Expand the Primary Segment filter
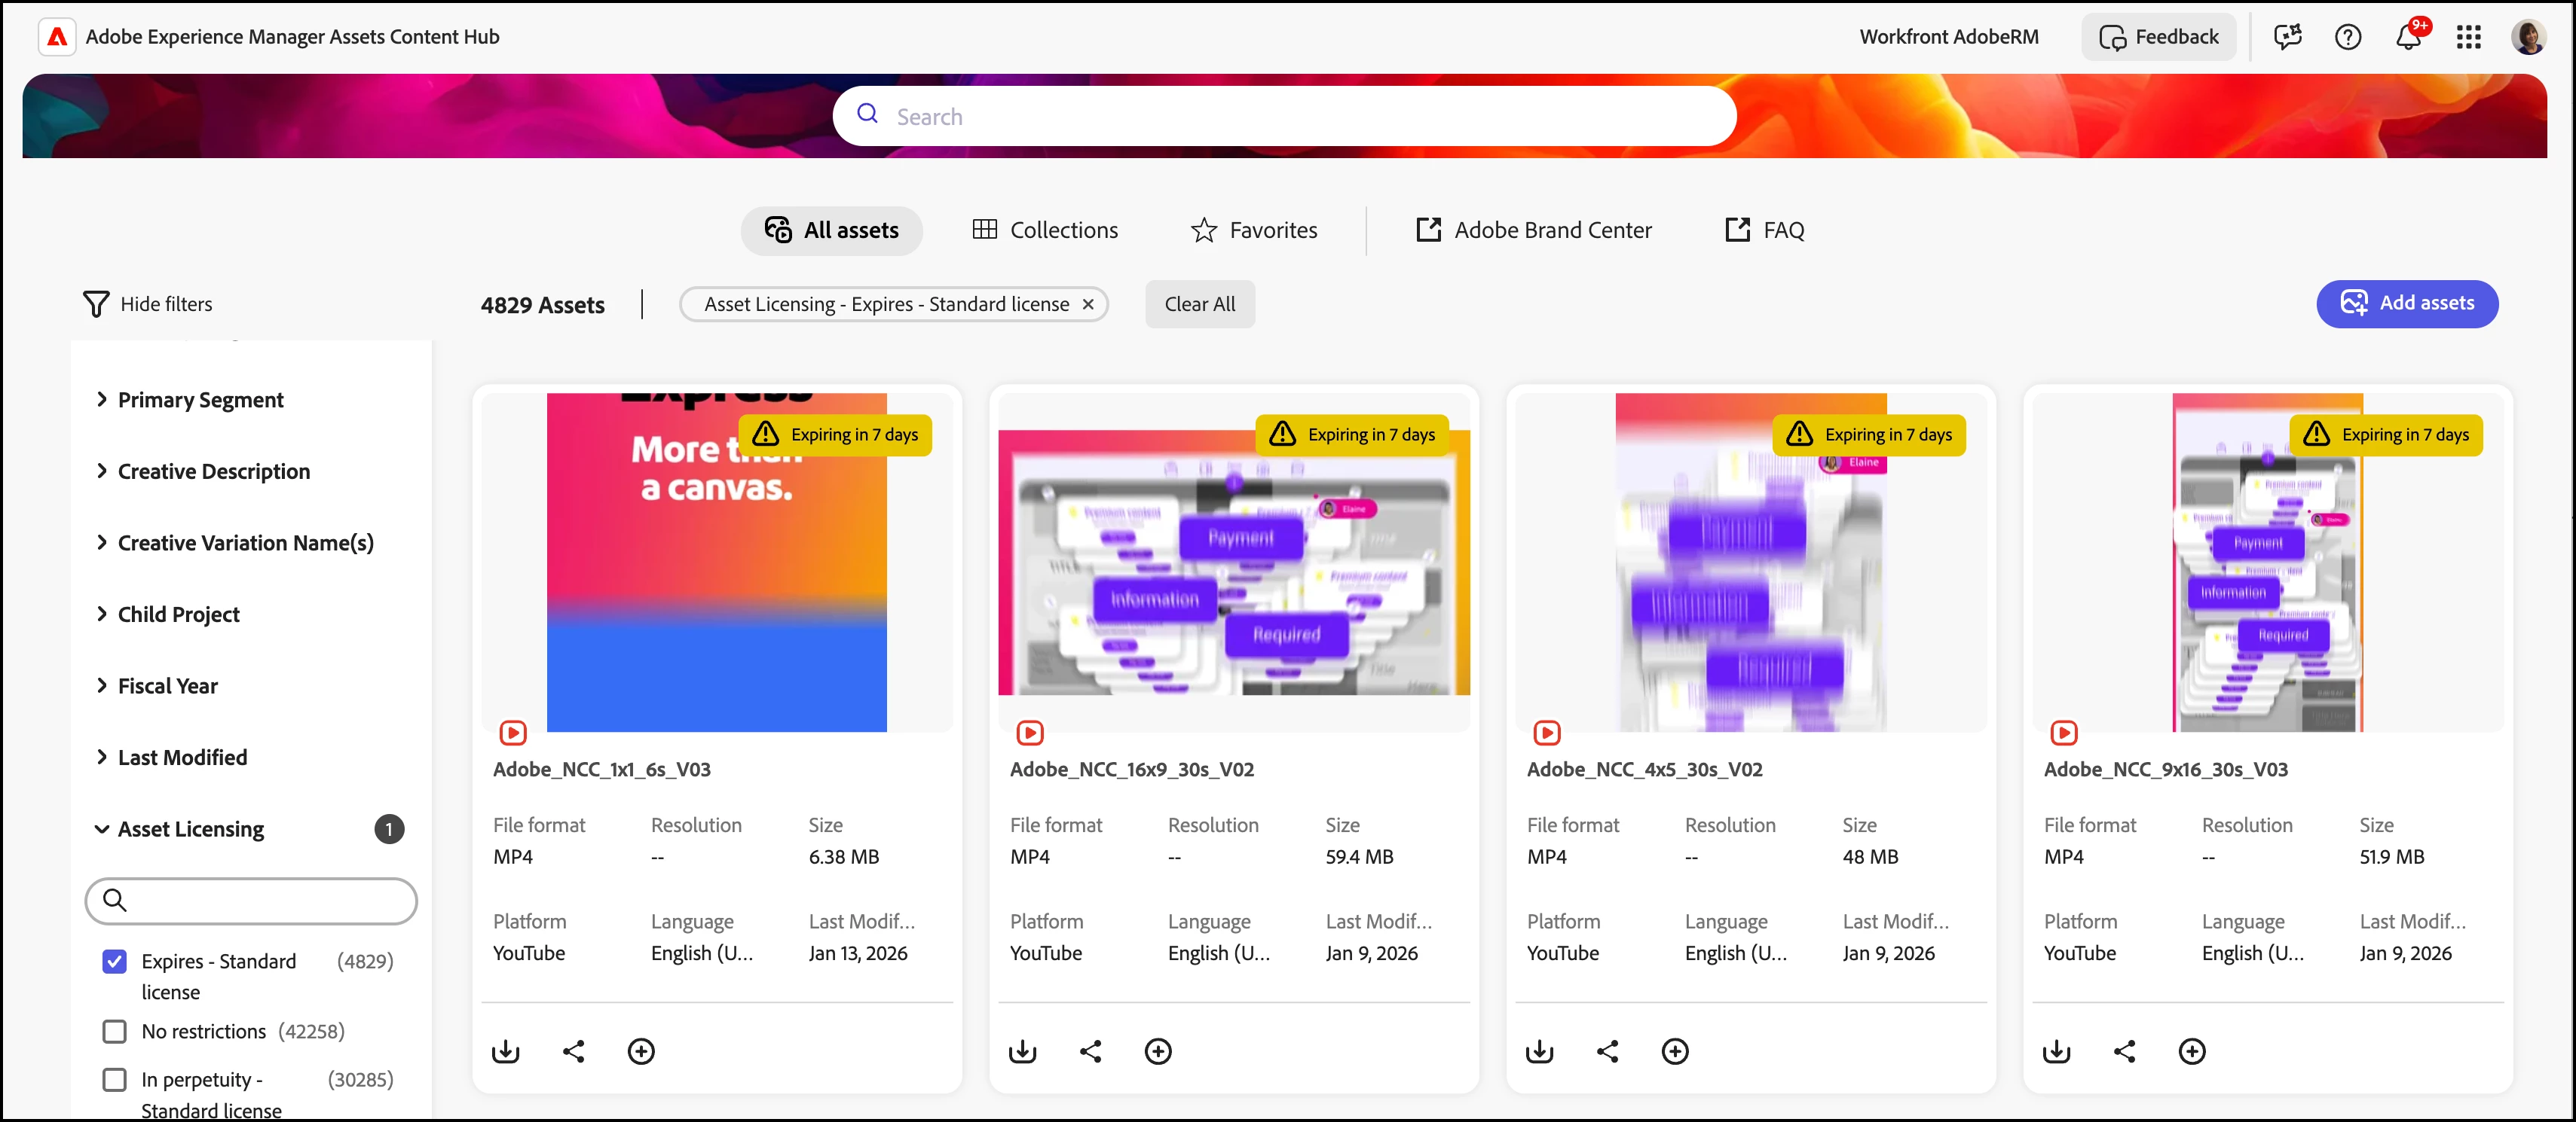The height and width of the screenshot is (1122, 2576). click(x=200, y=400)
